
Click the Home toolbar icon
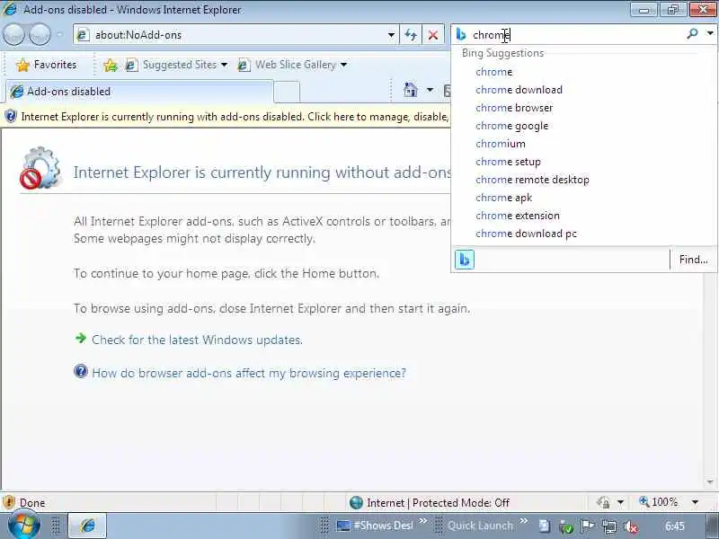click(x=411, y=90)
